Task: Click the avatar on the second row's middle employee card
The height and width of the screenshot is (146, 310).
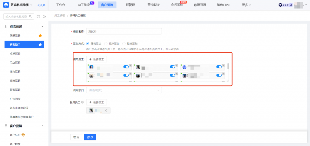Action: click(138, 76)
